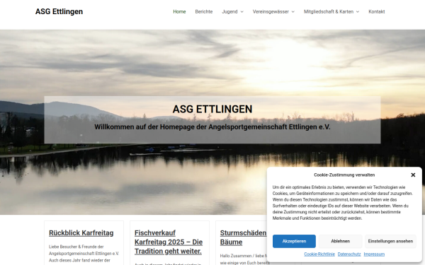Click the Willkommen auf der Homepage text
Viewport: 425px width, 265px height.
click(212, 126)
